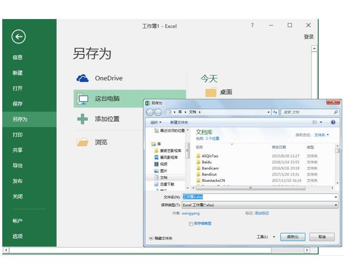Click the back arrow in Excel backstage
Image resolution: width=344 pixels, height=278 pixels.
[x=19, y=37]
